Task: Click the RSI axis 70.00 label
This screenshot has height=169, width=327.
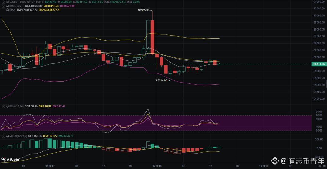Action: tap(320, 115)
